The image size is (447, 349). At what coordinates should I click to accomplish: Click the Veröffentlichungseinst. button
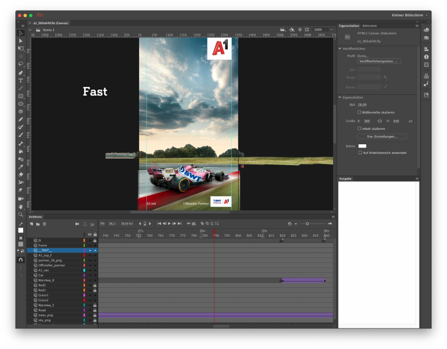(379, 61)
